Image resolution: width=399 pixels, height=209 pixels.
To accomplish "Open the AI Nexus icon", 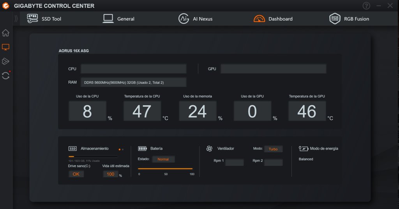I will click(x=184, y=19).
